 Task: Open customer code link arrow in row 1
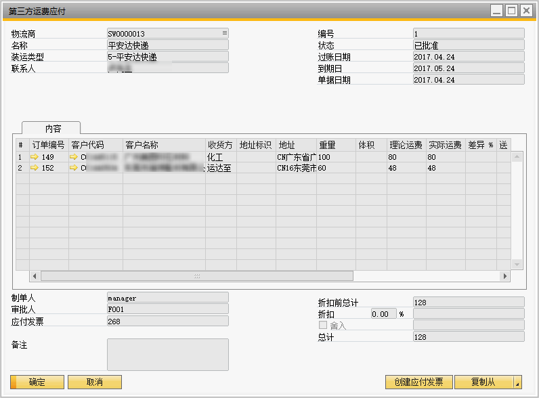74,157
